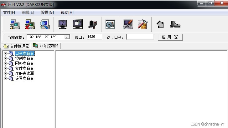Select the 文件类命令 label
228x128 pixels.
[x=24, y=68]
